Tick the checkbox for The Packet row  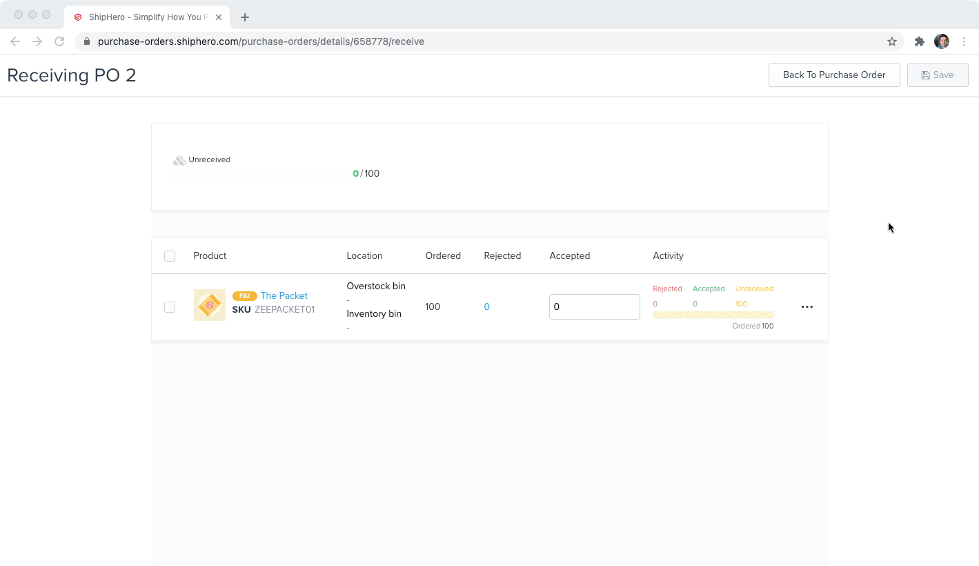click(x=170, y=307)
